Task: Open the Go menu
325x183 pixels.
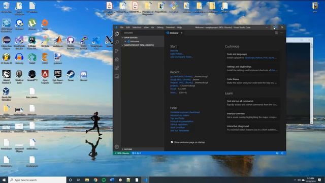Action: click(x=152, y=27)
